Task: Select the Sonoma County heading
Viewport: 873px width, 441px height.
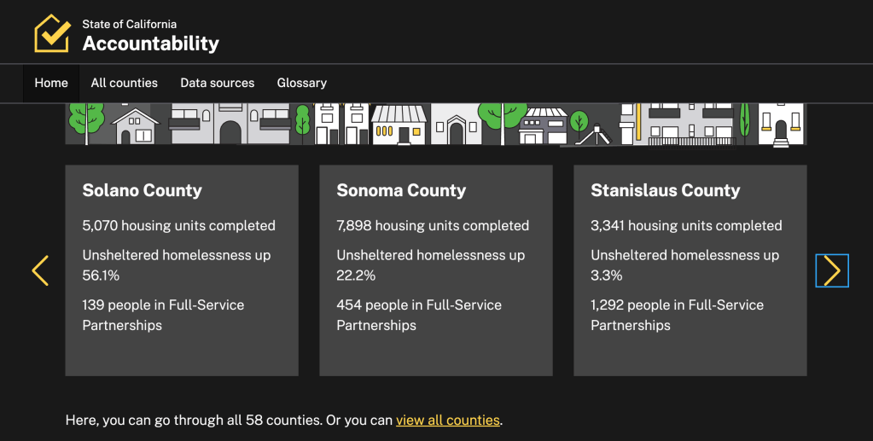Action: tap(401, 190)
